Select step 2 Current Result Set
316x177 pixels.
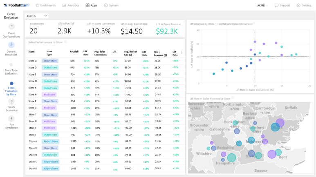pos(11,45)
